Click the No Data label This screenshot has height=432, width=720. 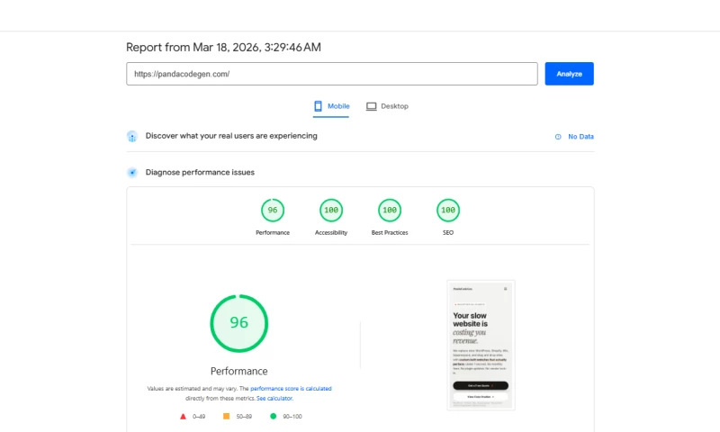(580, 137)
